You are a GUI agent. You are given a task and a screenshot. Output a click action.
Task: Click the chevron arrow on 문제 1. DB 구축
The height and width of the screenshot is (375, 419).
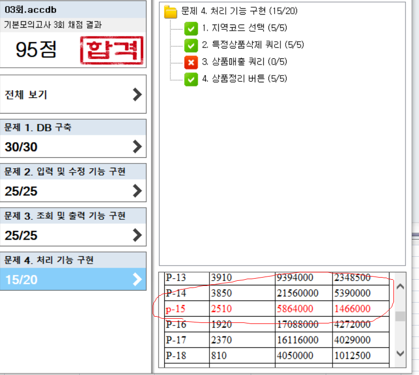137,146
